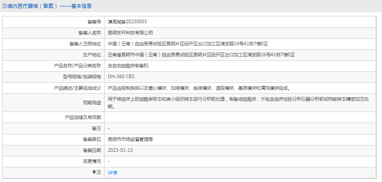Click the dash value in the 备注 row
The width and height of the screenshot is (382, 182).
[109, 128]
